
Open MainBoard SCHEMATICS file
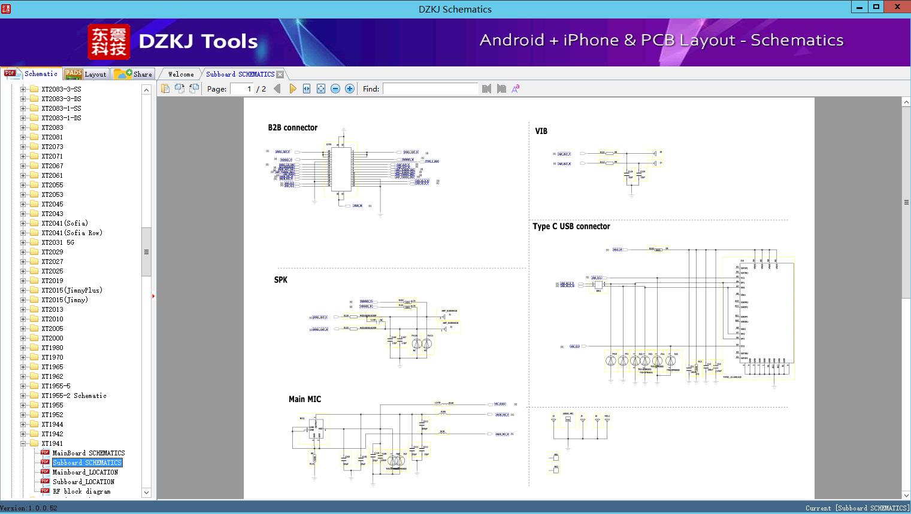(x=88, y=453)
